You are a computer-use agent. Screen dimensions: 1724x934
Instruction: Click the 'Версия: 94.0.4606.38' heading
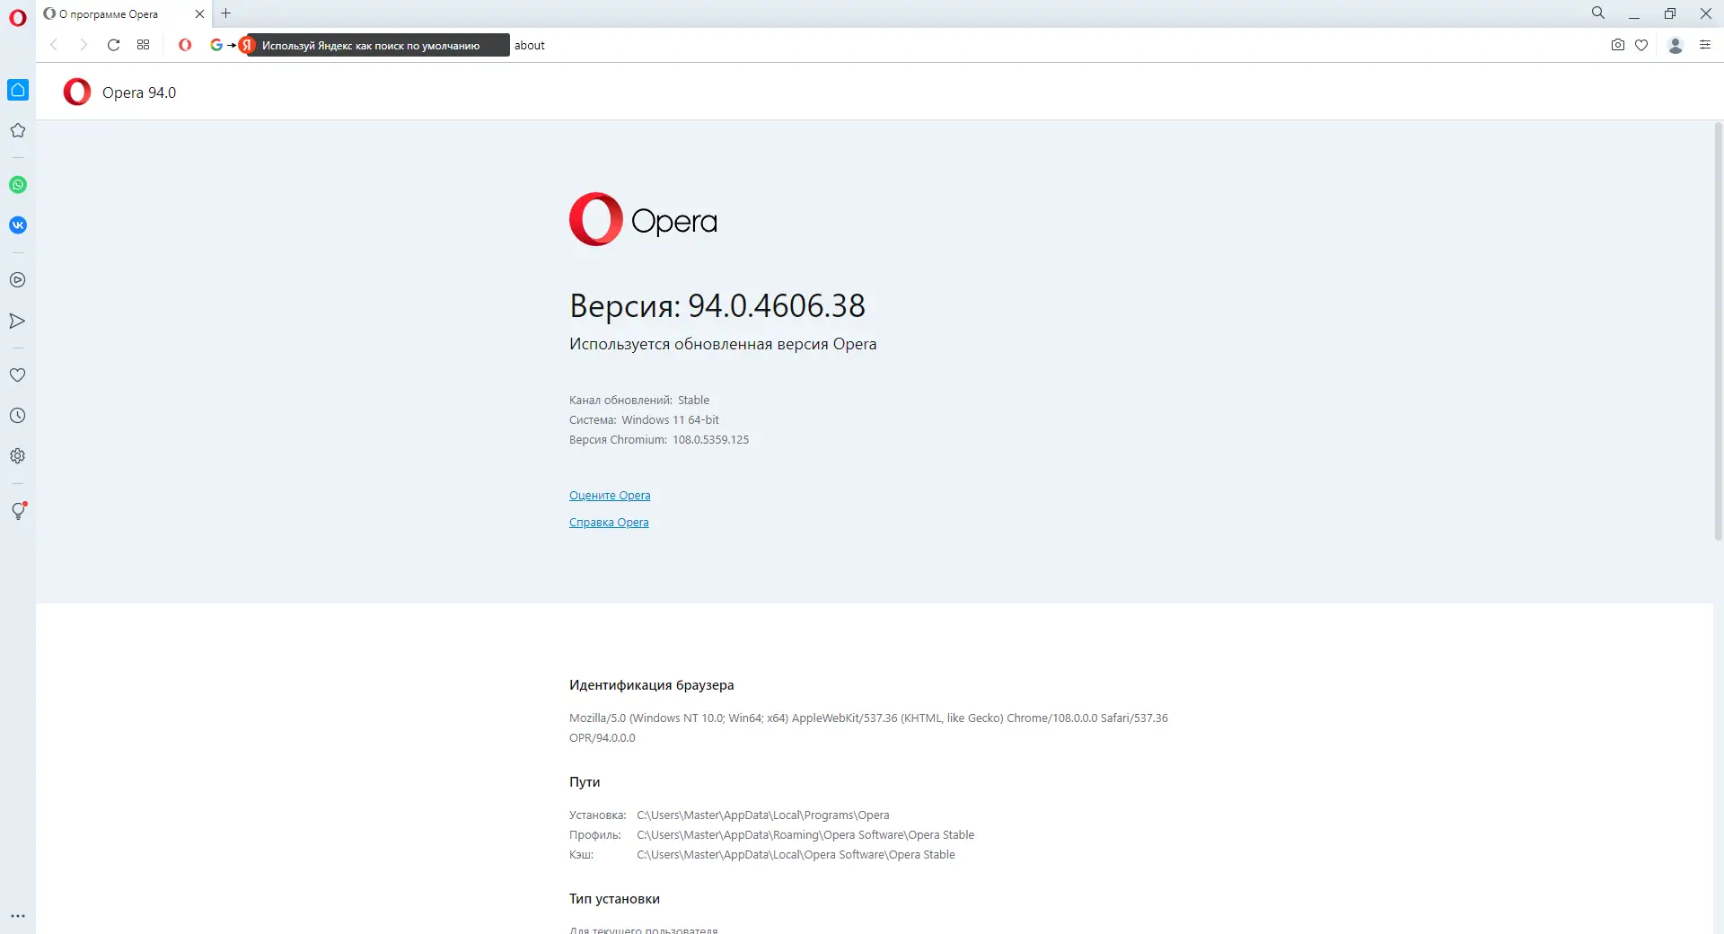717,306
